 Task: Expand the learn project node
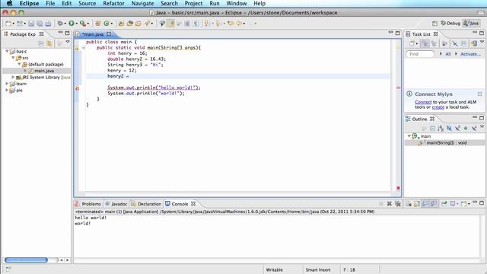coord(7,84)
